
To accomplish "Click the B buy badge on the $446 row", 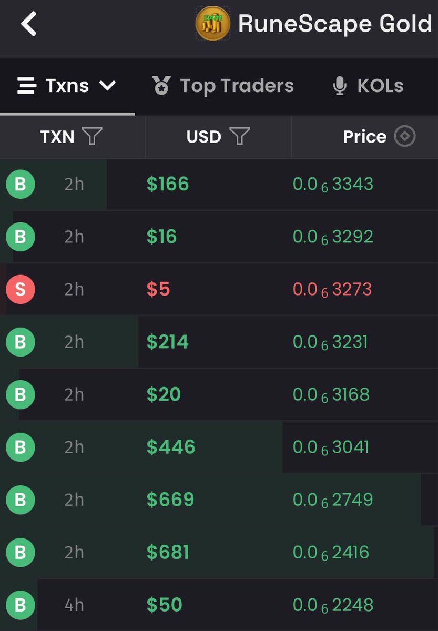I will (x=21, y=447).
